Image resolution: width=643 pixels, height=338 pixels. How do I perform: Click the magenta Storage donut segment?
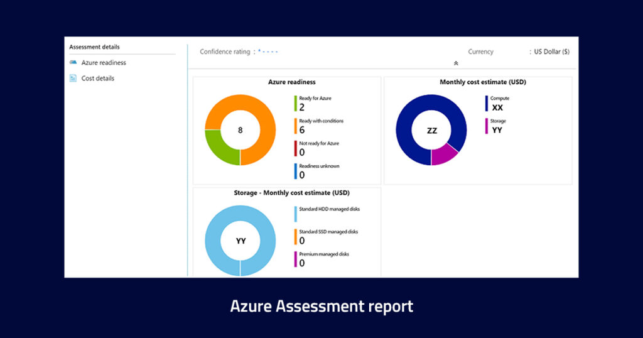[443, 154]
